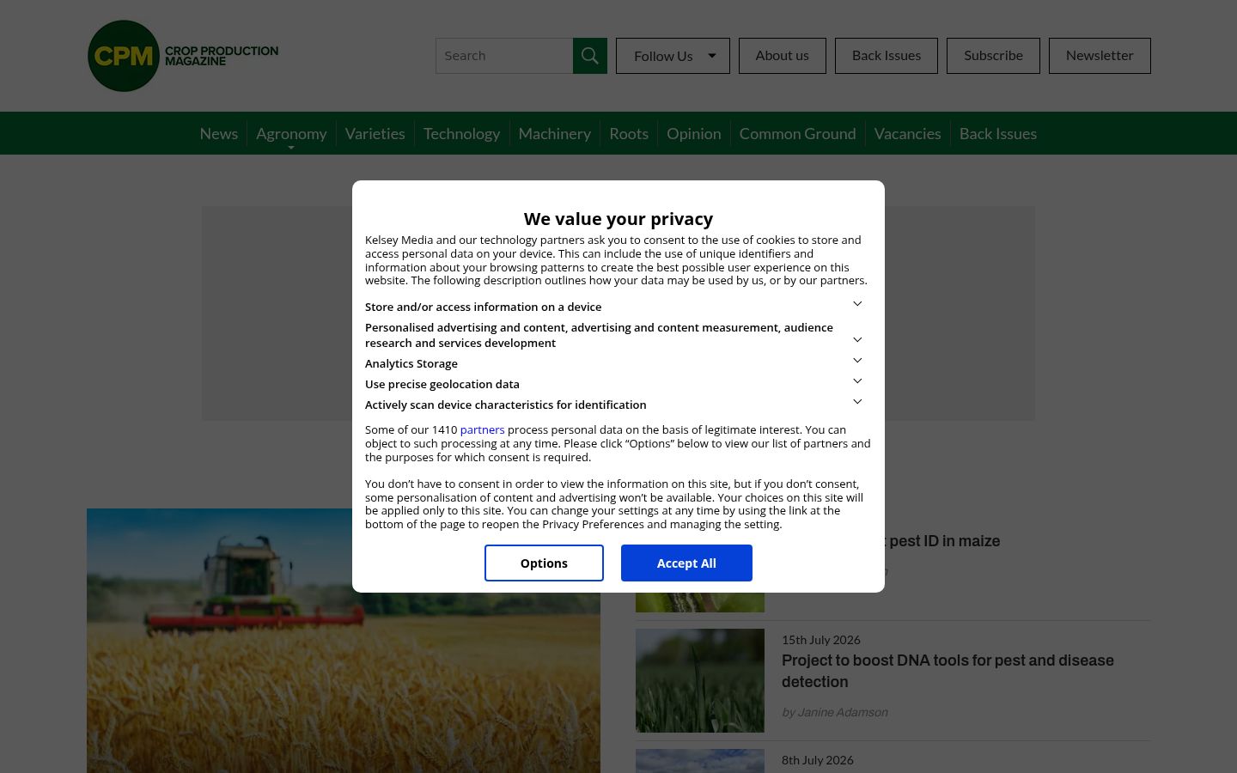Viewport: 1237px width, 773px height.
Task: Click Back Issues in the green navigation bar
Action: point(998,133)
